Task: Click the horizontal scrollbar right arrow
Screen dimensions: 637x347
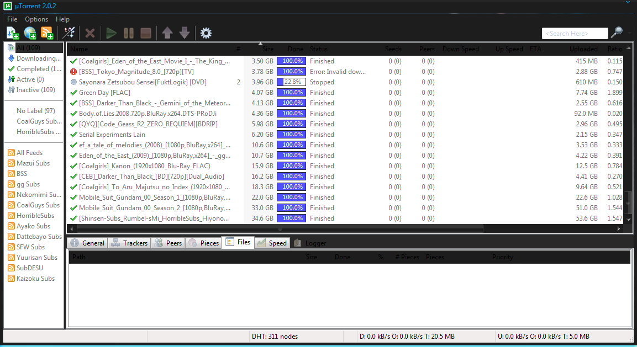Action: click(619, 229)
